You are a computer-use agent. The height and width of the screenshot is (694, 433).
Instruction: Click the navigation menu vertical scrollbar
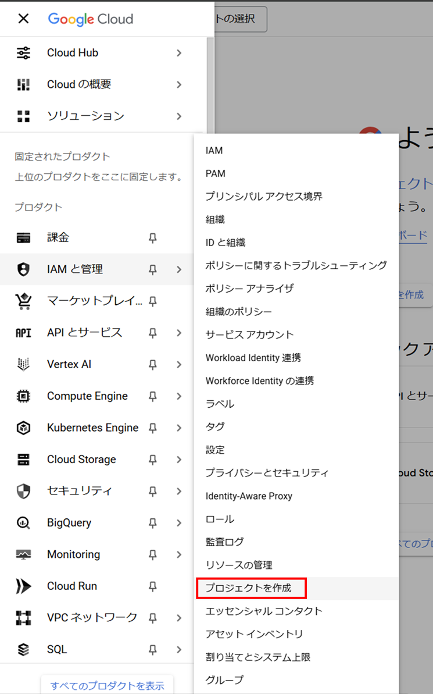click(x=210, y=84)
